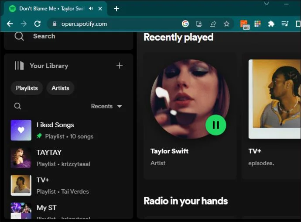Open Search in the sidebar
This screenshot has height=222, width=301.
coord(44,36)
